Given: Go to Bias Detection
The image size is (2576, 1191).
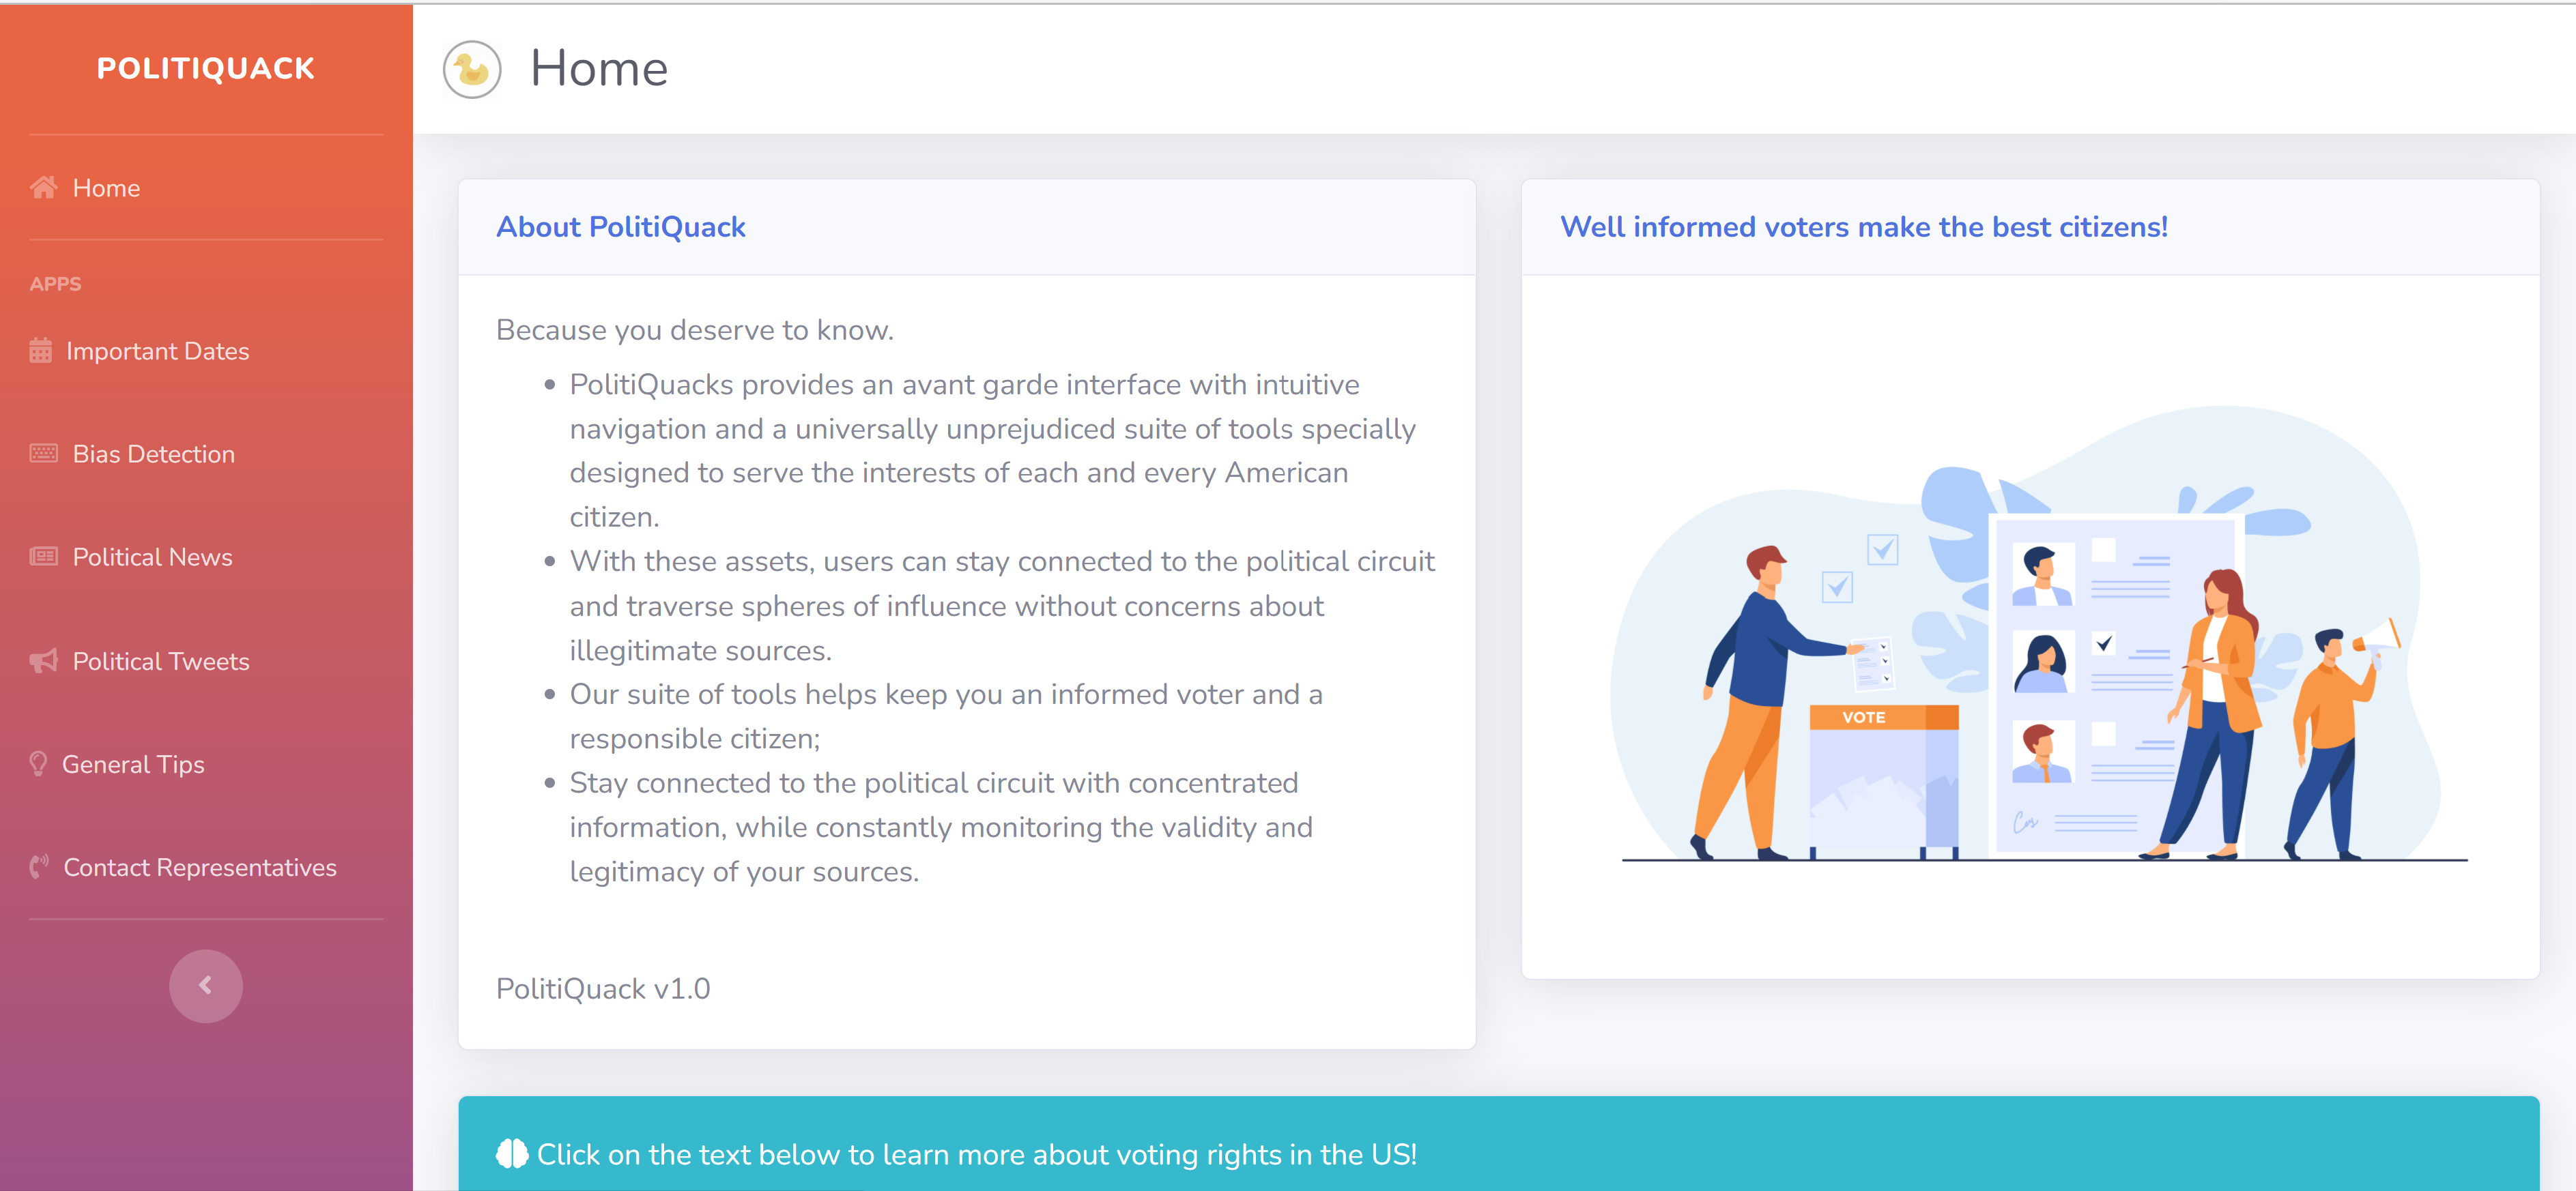Looking at the screenshot, I should pos(154,454).
